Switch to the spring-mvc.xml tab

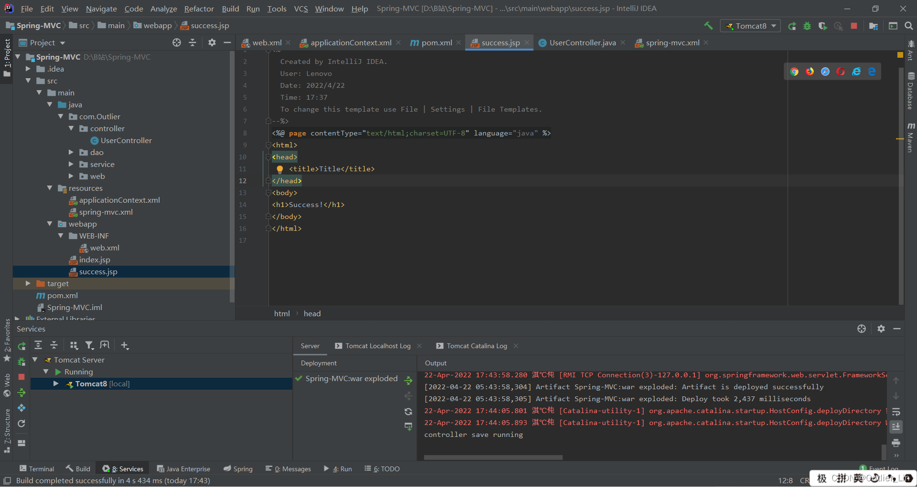(672, 42)
